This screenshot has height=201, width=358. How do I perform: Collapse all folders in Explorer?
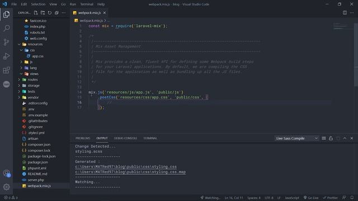tap(56, 13)
